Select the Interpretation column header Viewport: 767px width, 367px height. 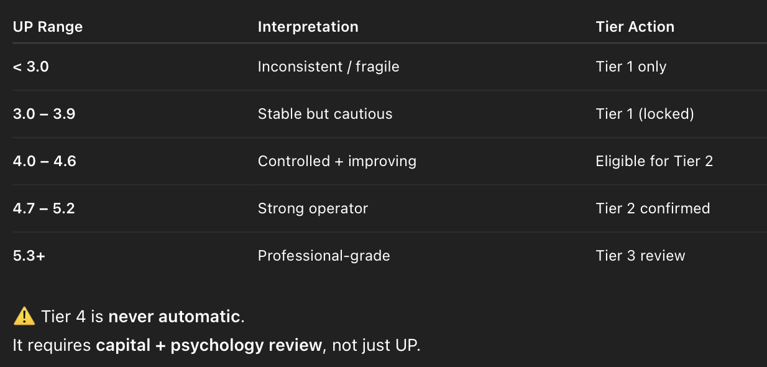(308, 27)
